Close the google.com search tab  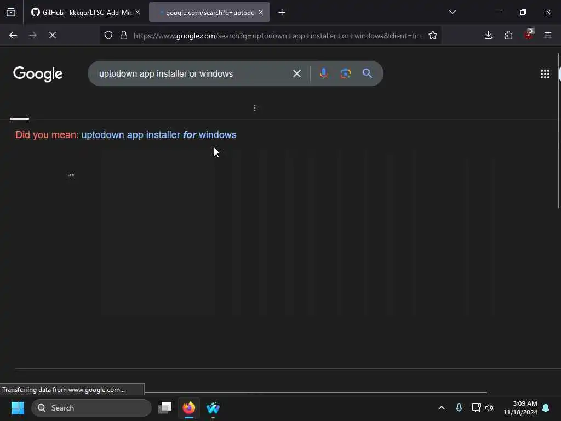coord(261,12)
